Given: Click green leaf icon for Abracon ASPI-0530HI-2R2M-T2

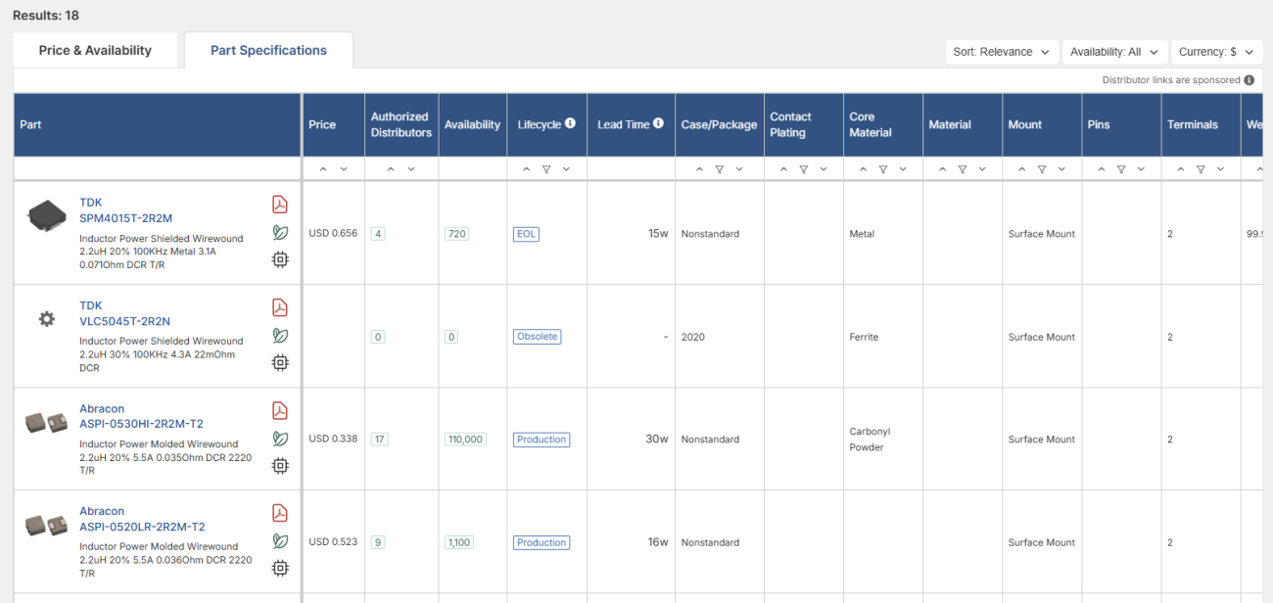Looking at the screenshot, I should 280,439.
